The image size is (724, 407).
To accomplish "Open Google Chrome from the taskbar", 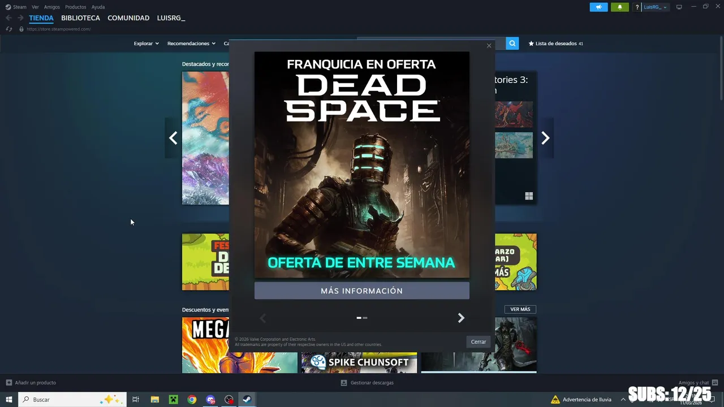I will [192, 400].
